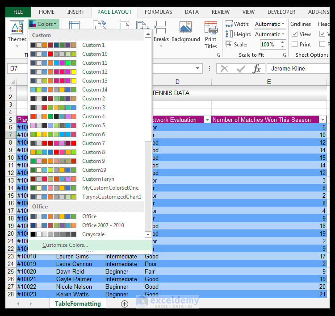
Task: Click the Enter checkmark formula bar icon
Action: [x=241, y=69]
